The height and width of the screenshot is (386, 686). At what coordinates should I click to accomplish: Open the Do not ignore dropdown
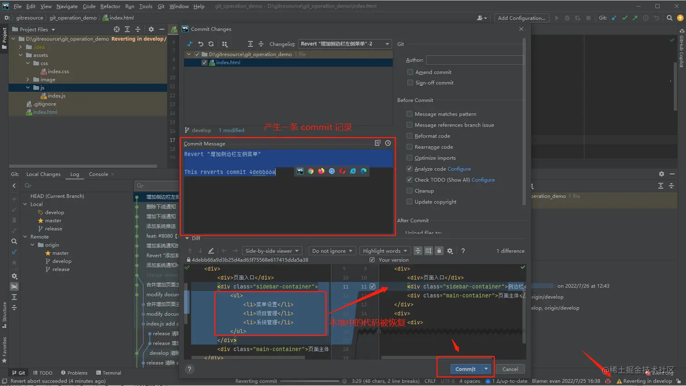pos(332,251)
